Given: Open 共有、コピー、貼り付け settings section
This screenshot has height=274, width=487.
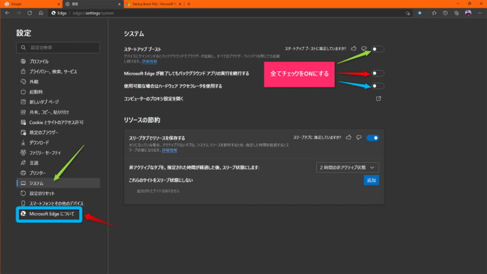Looking at the screenshot, I should 58,112.
